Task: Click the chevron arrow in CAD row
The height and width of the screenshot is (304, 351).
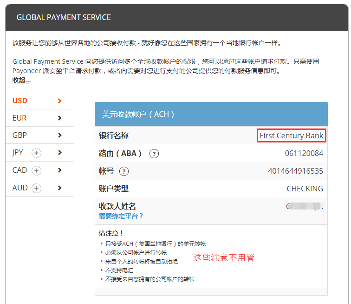Action: (59, 170)
